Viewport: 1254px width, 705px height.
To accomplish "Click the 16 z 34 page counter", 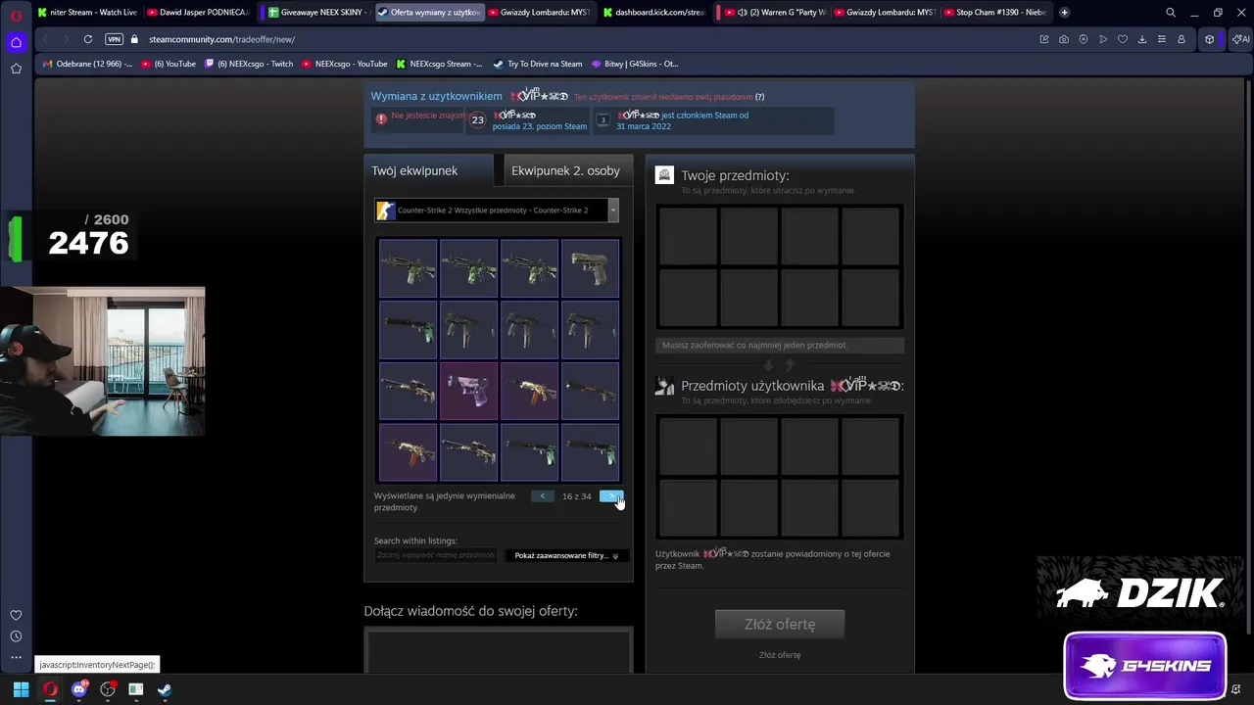I will [577, 496].
